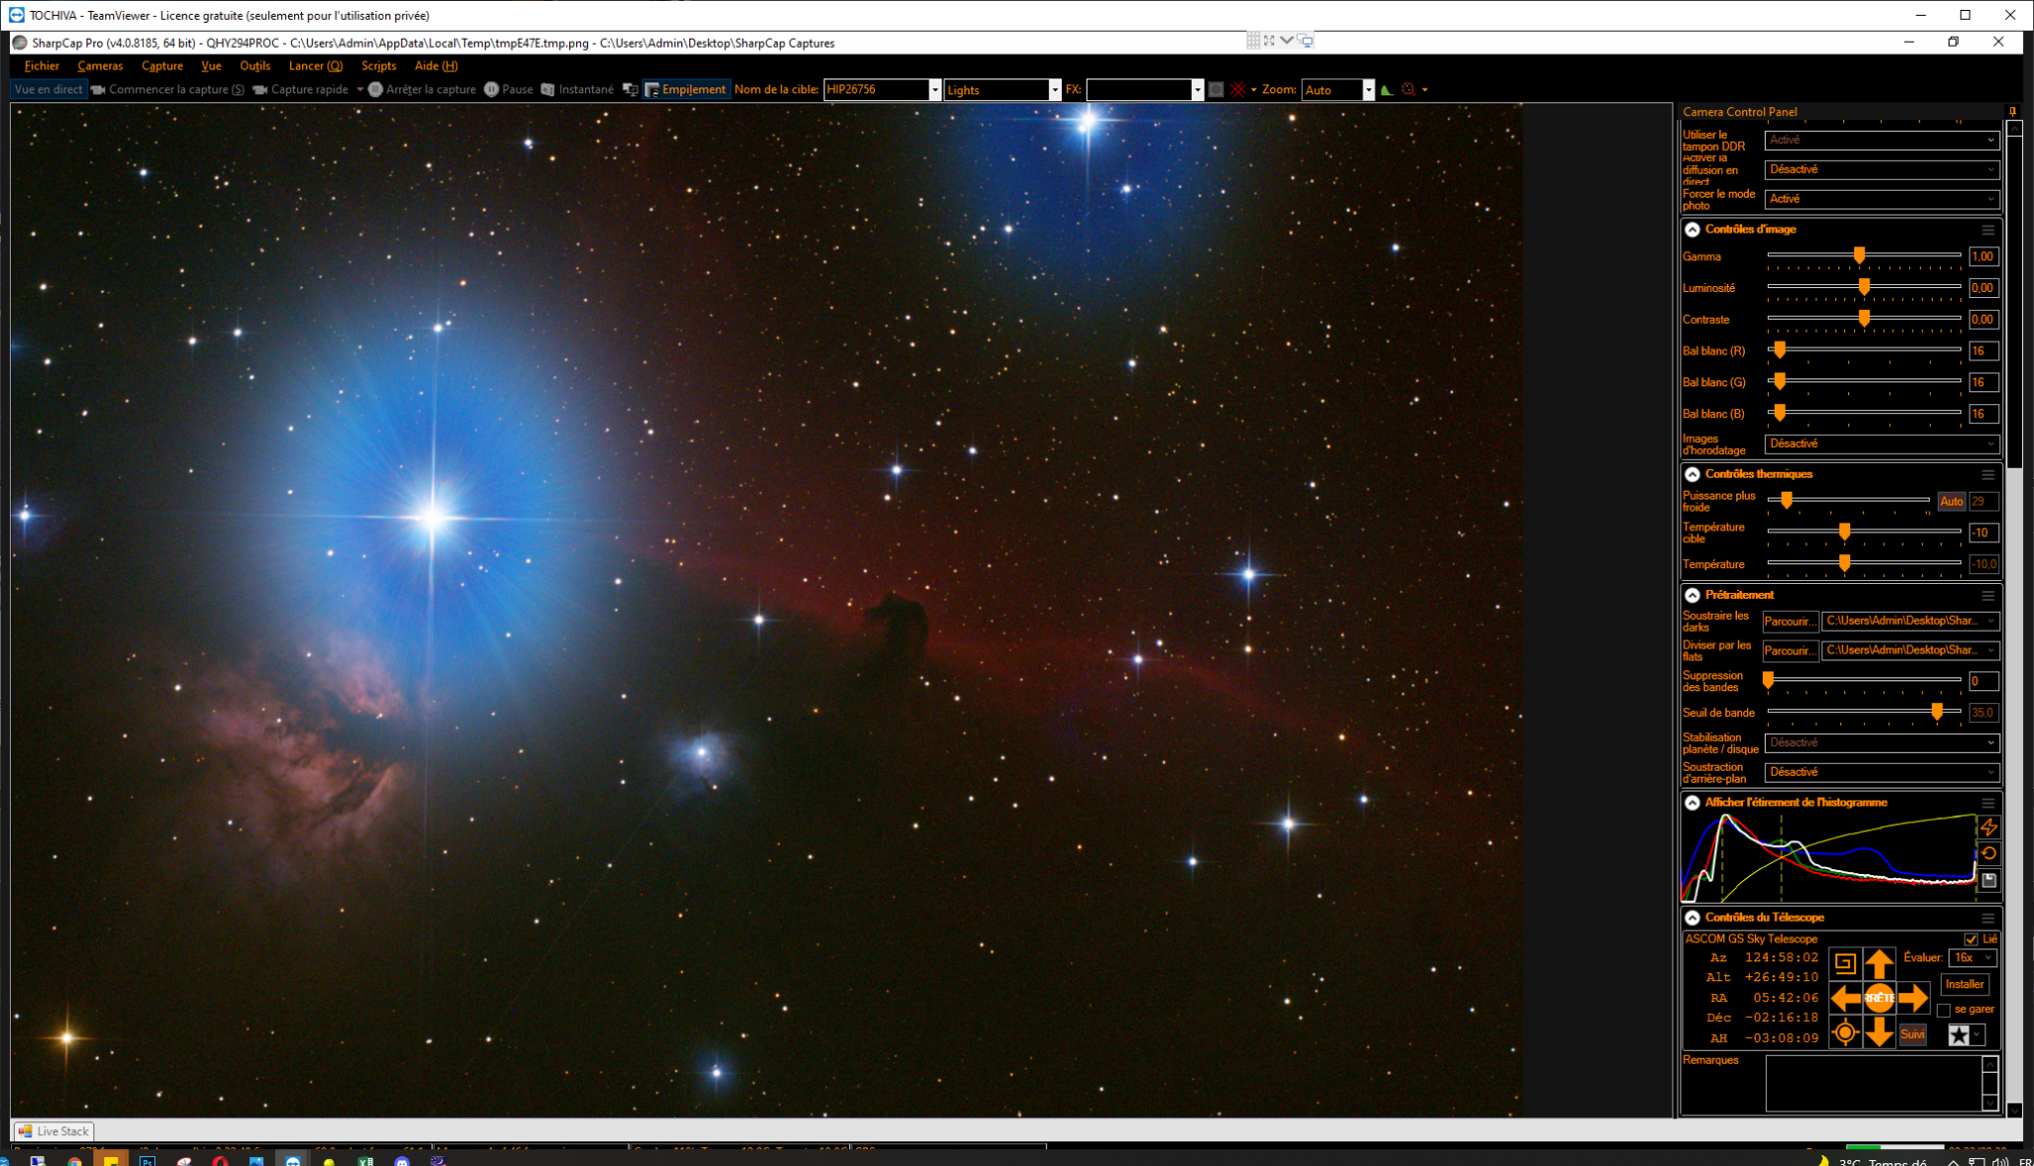Open the Images d'horodatage dropdown
Screen dimensions: 2034x1166
coord(1881,444)
